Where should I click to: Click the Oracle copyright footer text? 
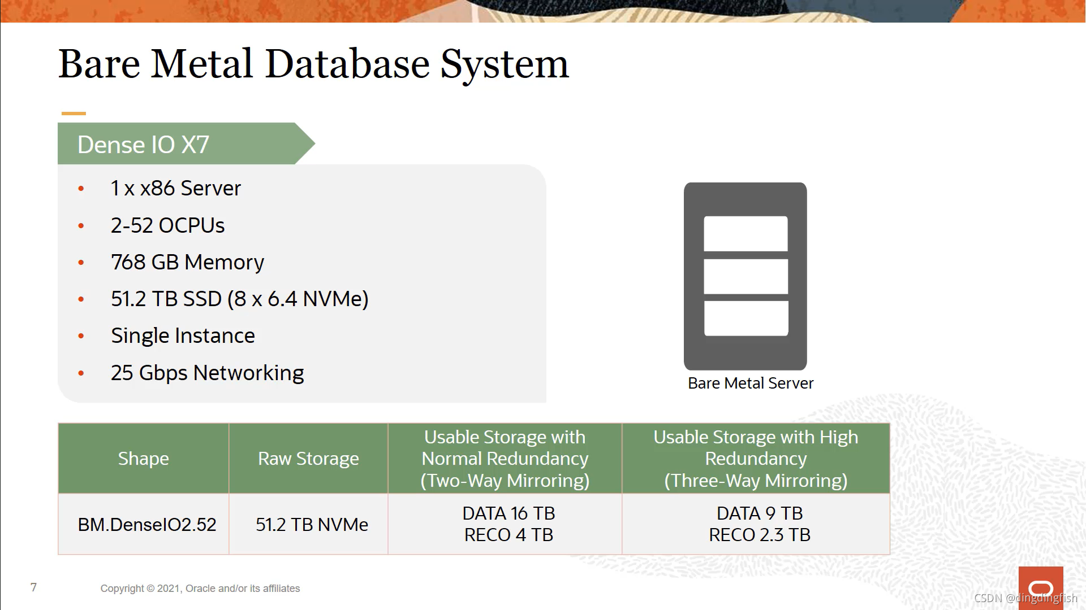click(x=200, y=589)
